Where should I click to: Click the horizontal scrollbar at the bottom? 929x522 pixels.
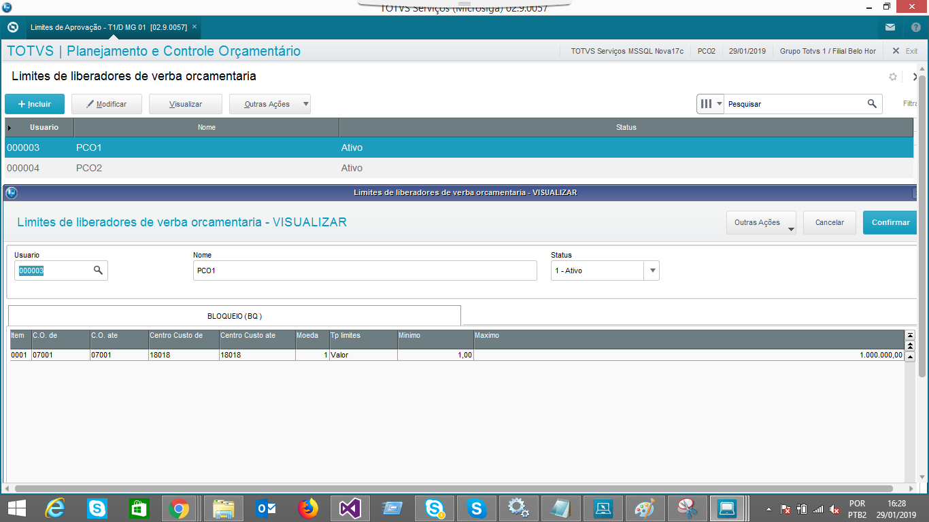(454, 489)
